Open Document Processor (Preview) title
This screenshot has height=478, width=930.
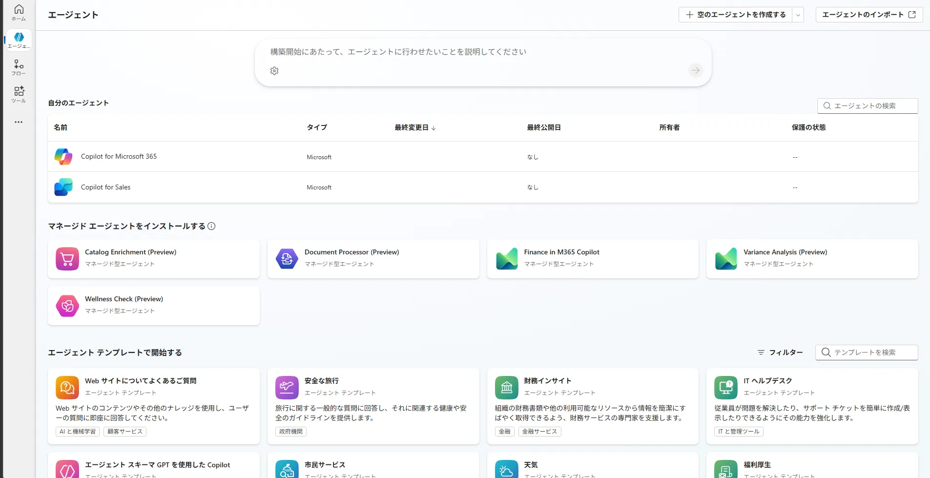(x=351, y=252)
